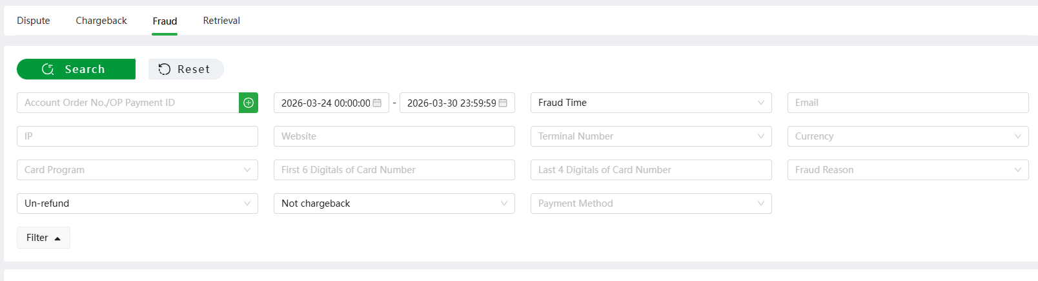Open the end date calendar icon

click(x=503, y=103)
